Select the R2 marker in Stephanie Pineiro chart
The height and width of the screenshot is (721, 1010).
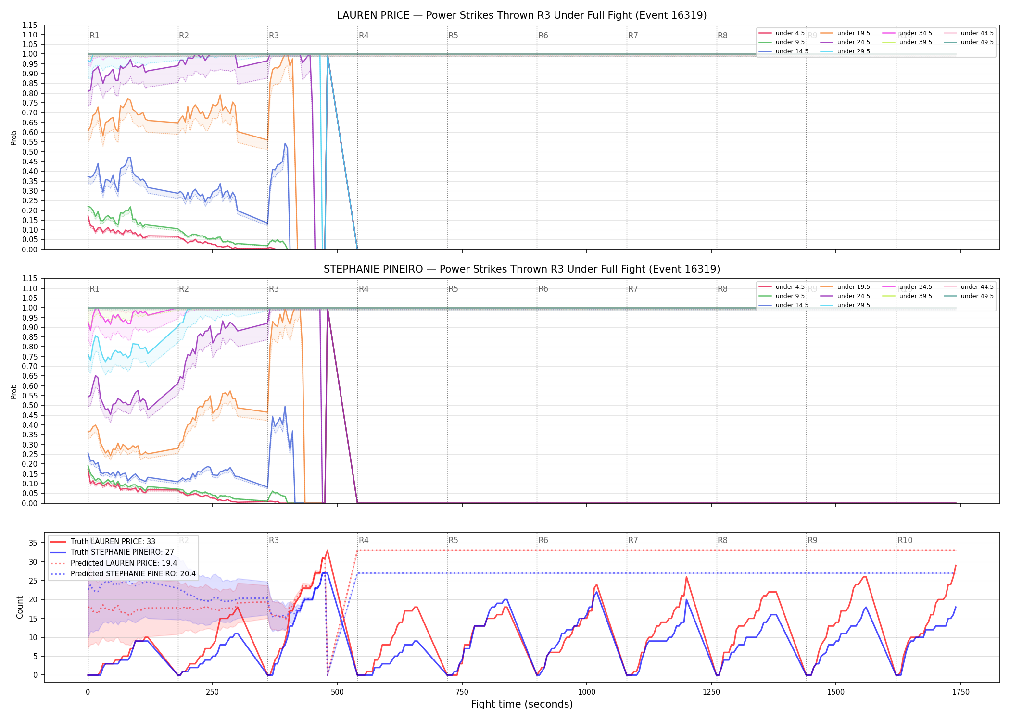[184, 289]
